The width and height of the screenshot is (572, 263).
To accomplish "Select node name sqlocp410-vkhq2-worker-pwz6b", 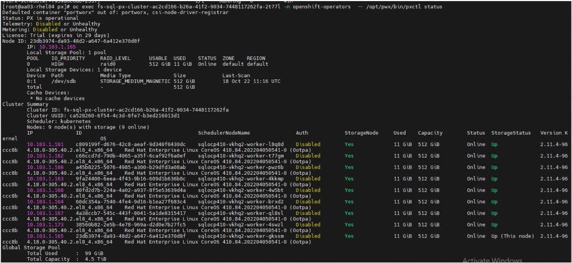I will 241,167.
